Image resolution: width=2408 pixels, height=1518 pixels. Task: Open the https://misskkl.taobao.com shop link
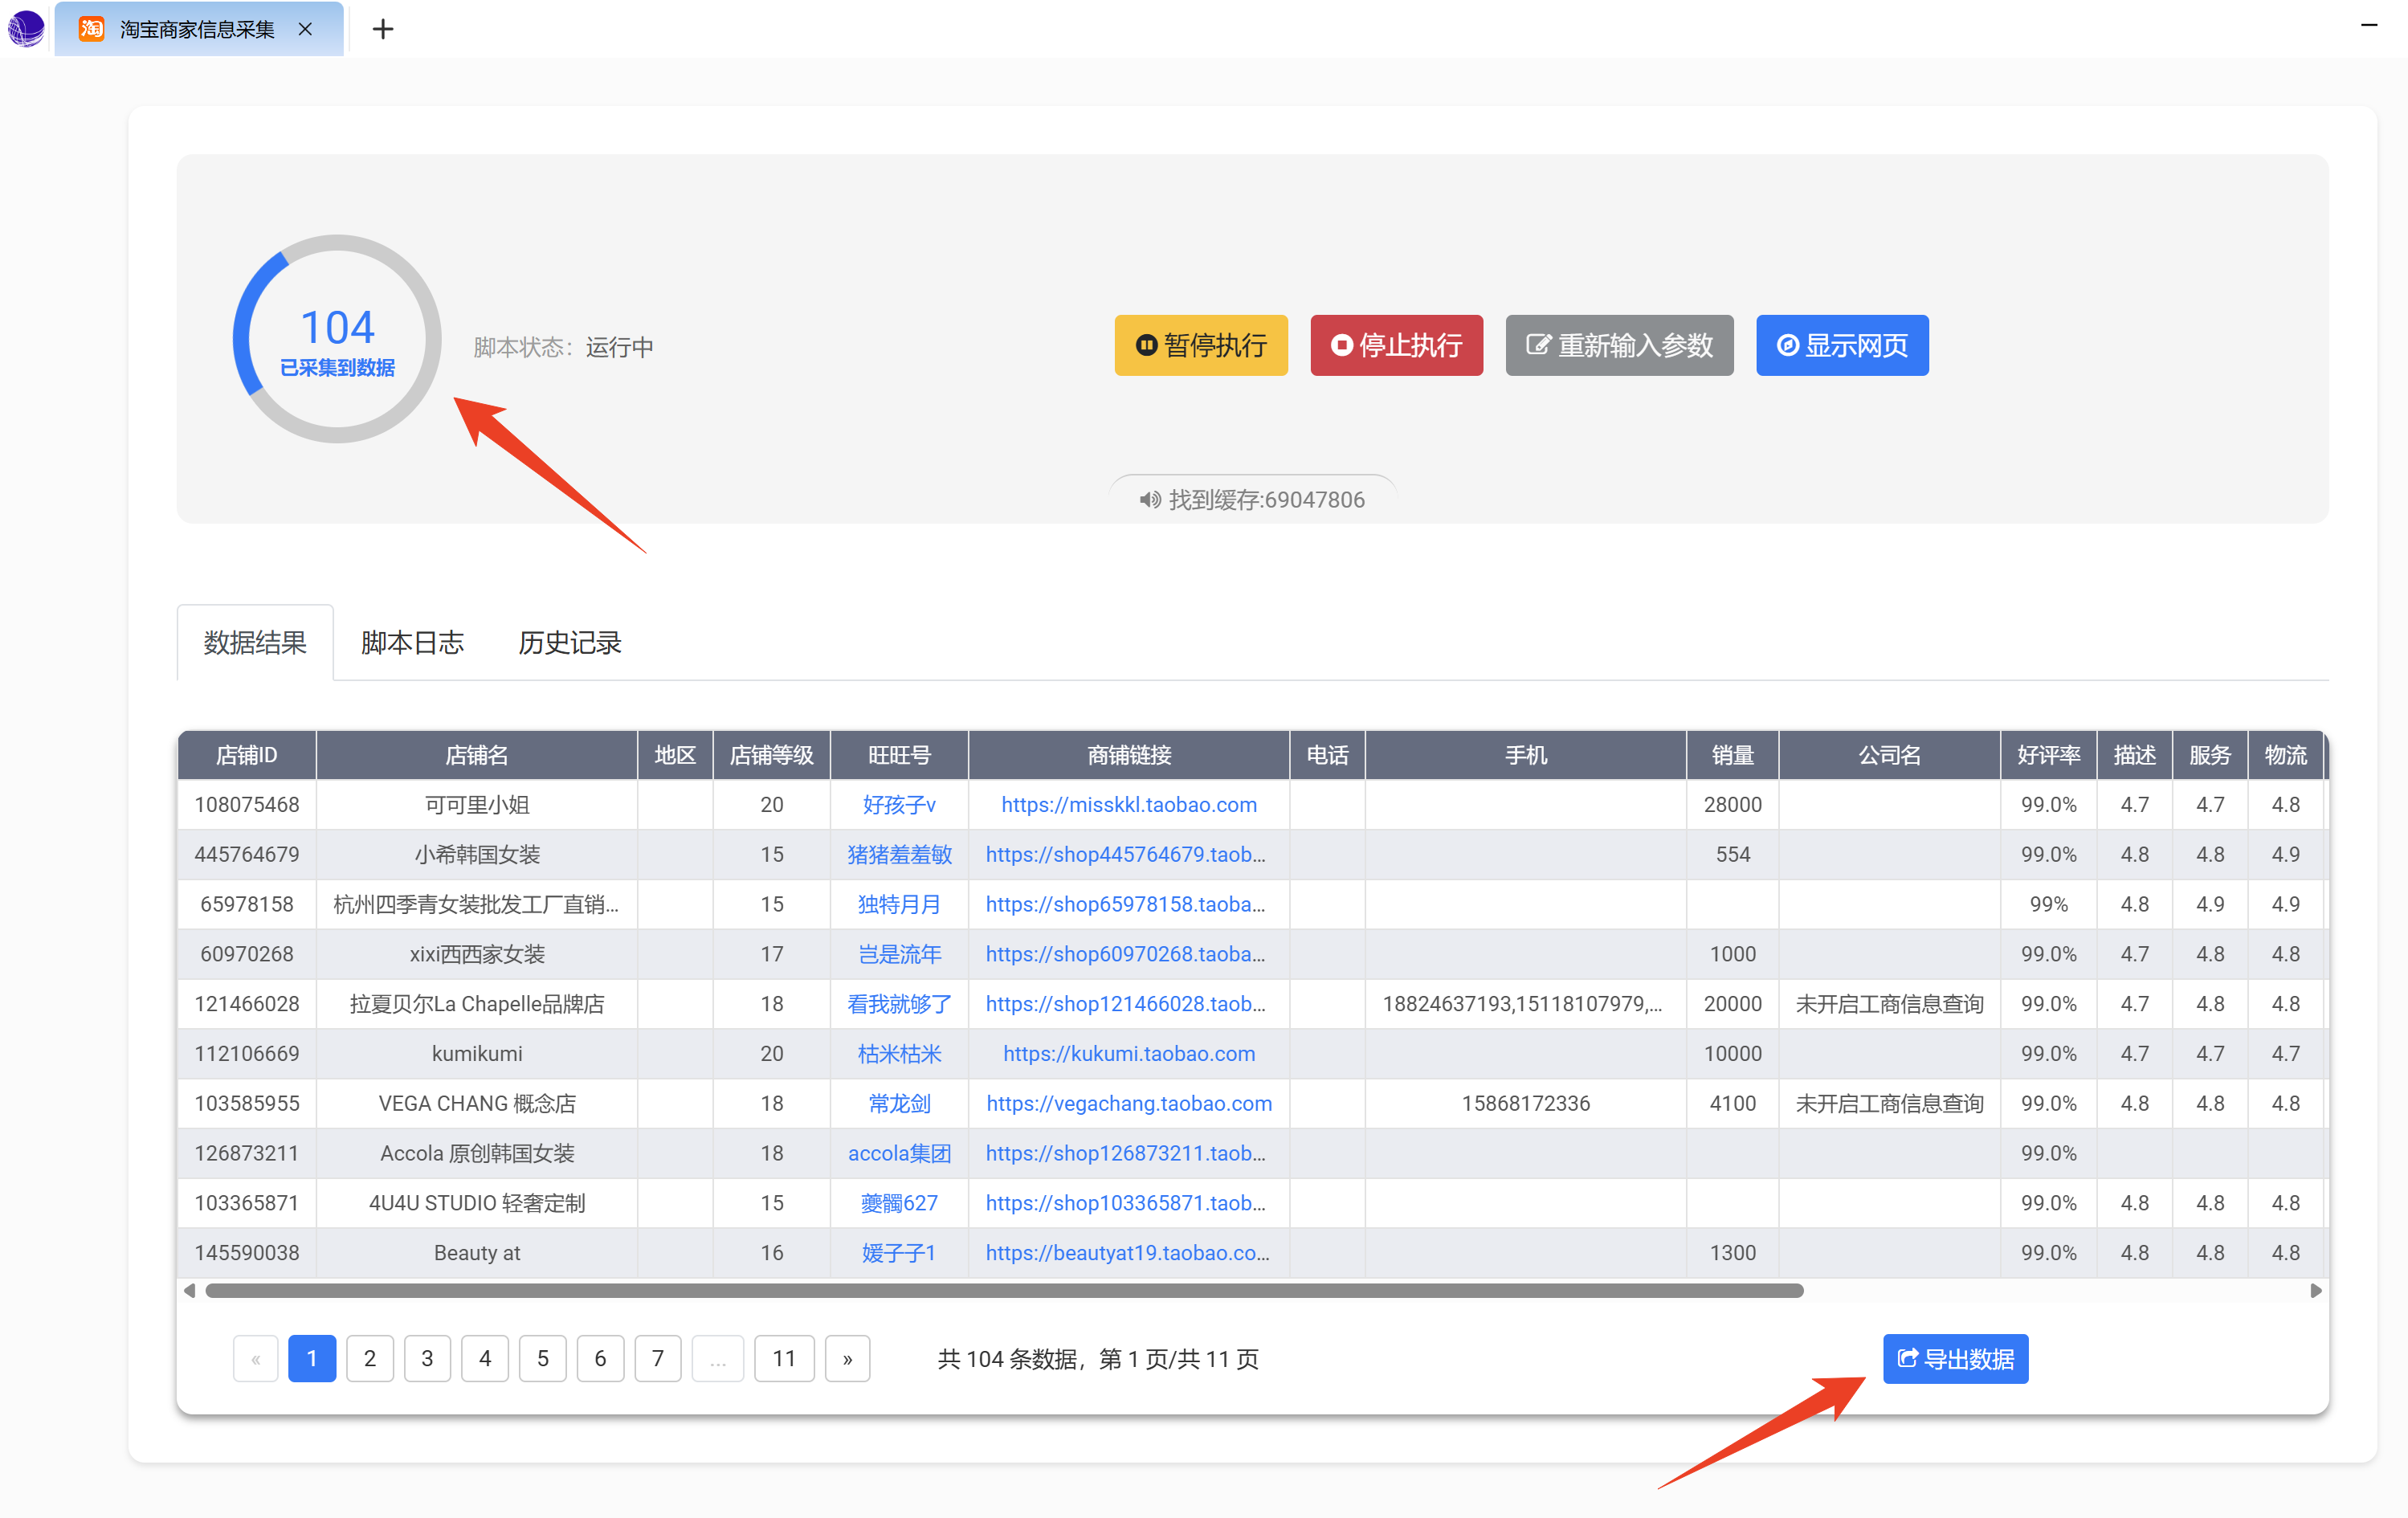pyautogui.click(x=1129, y=805)
